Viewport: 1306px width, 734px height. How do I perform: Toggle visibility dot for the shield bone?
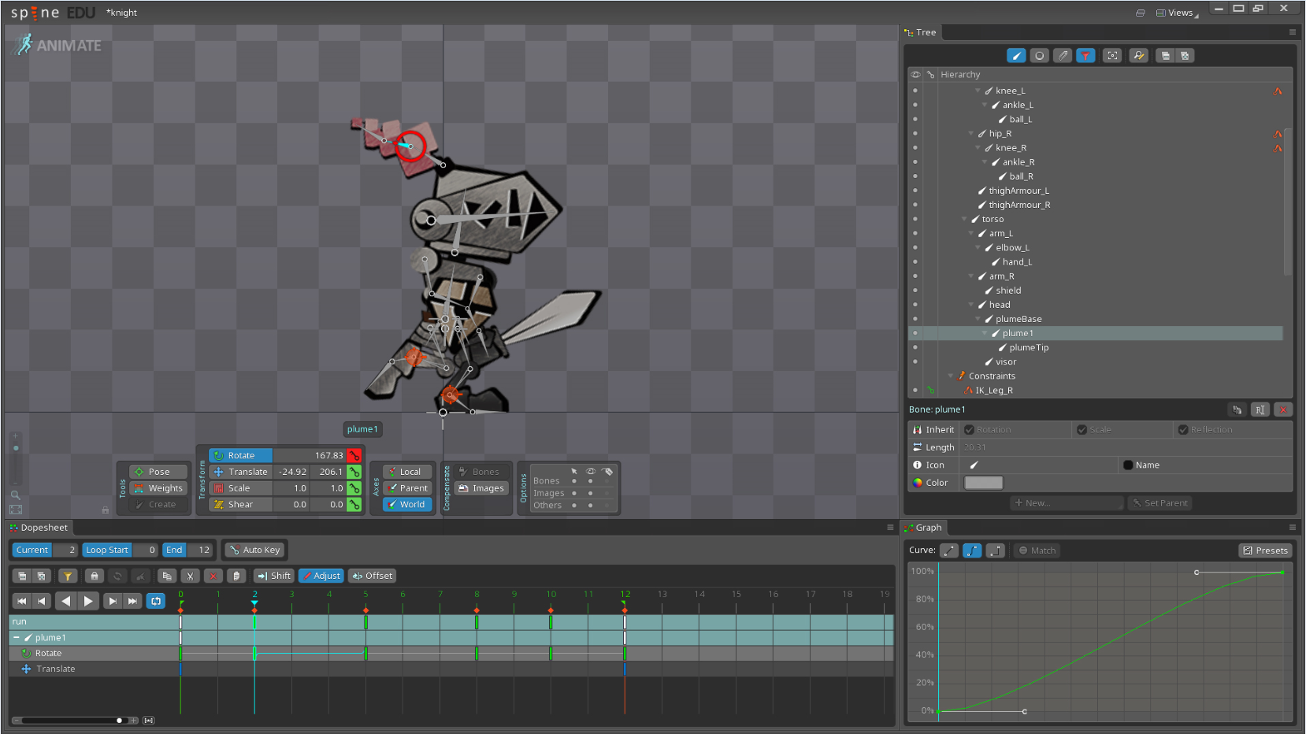click(915, 291)
